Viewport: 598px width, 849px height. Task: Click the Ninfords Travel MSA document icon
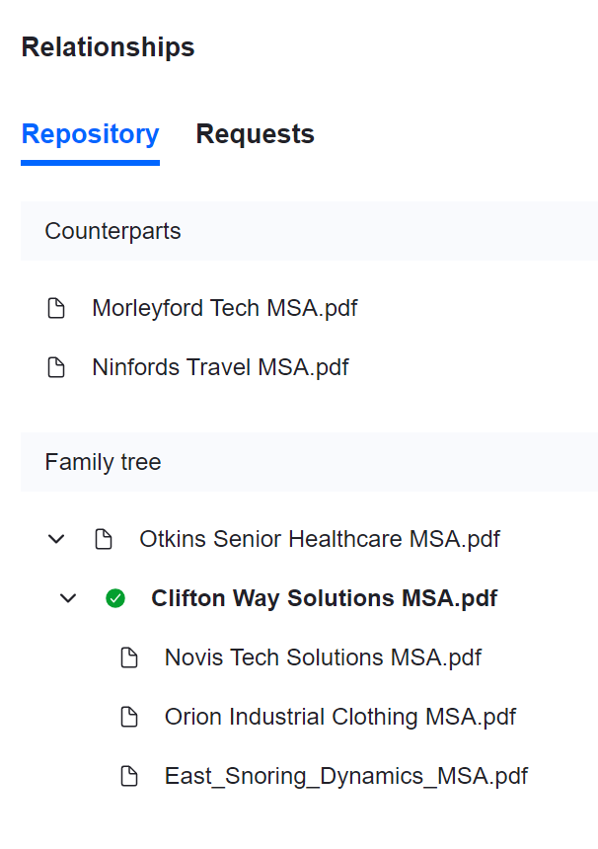[x=57, y=368]
